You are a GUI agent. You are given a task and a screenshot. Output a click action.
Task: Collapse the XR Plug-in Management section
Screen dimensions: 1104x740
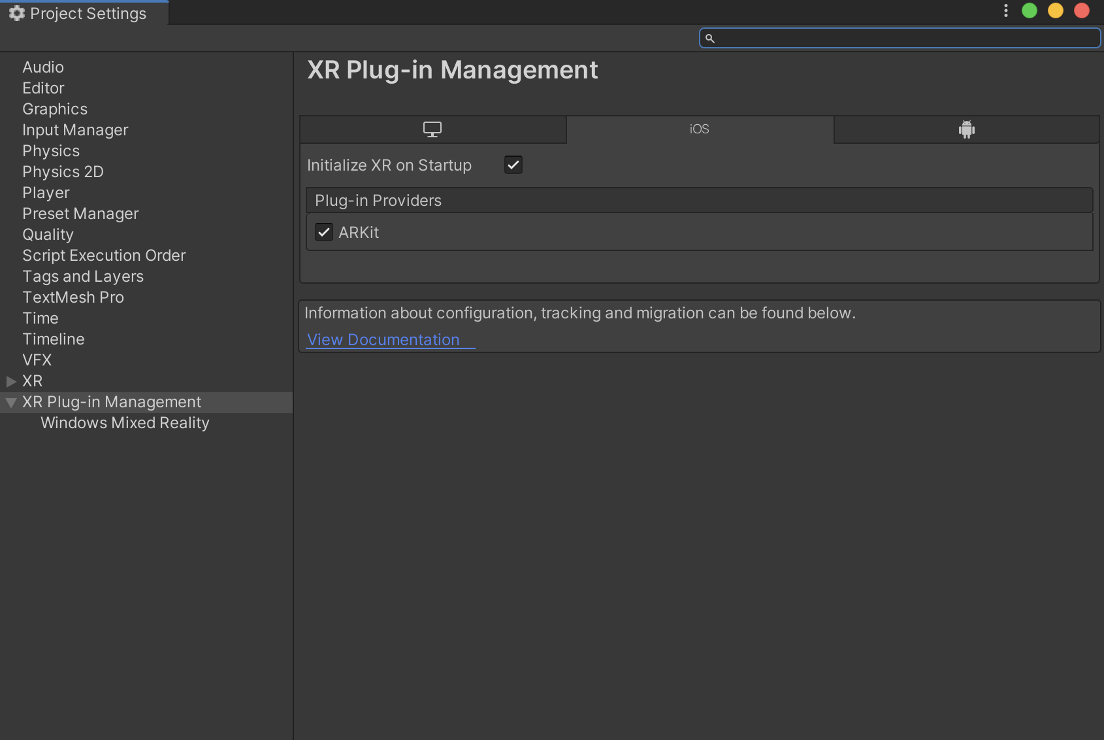[x=10, y=403]
